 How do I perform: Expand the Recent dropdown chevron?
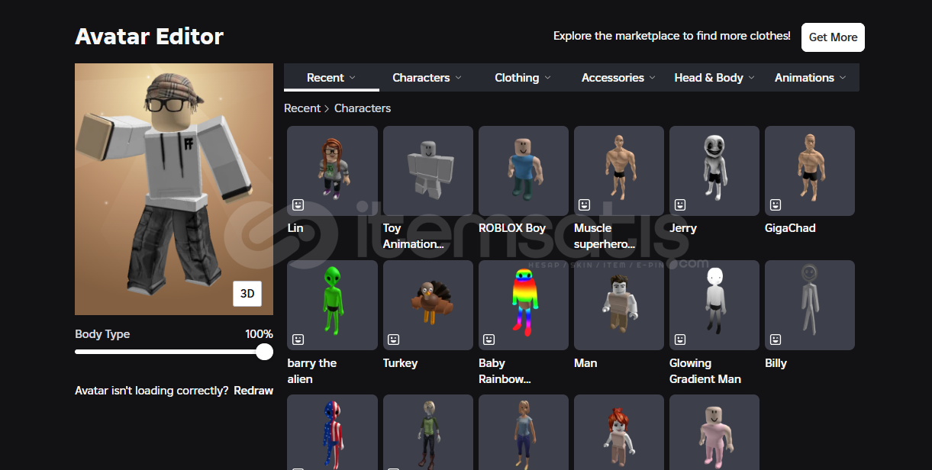coord(352,78)
